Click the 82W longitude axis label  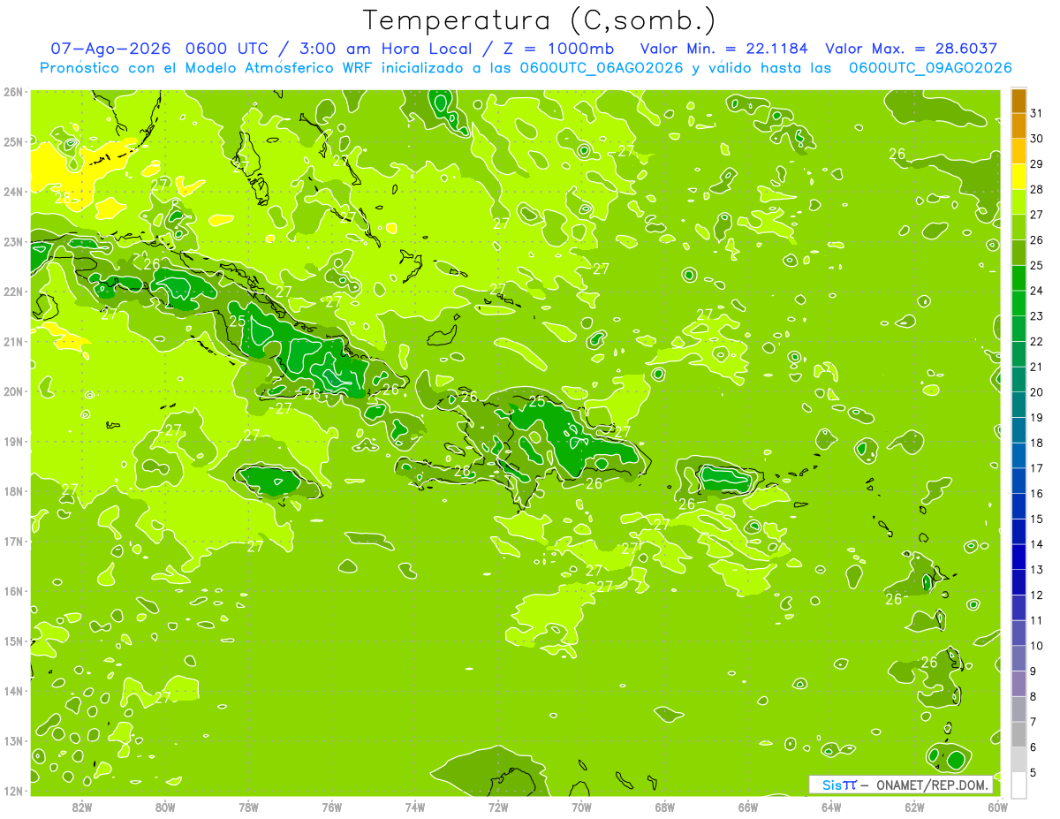pos(82,807)
